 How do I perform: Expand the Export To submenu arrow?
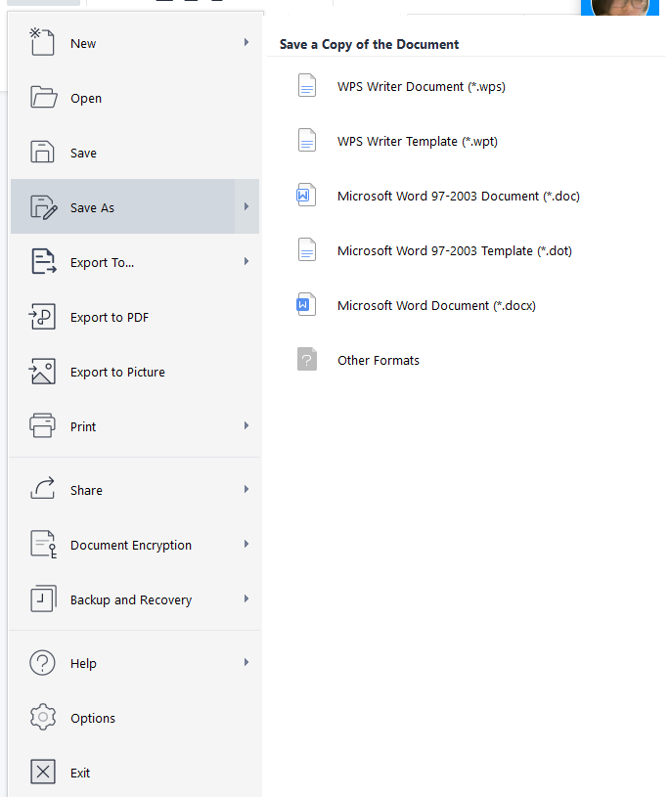(246, 262)
